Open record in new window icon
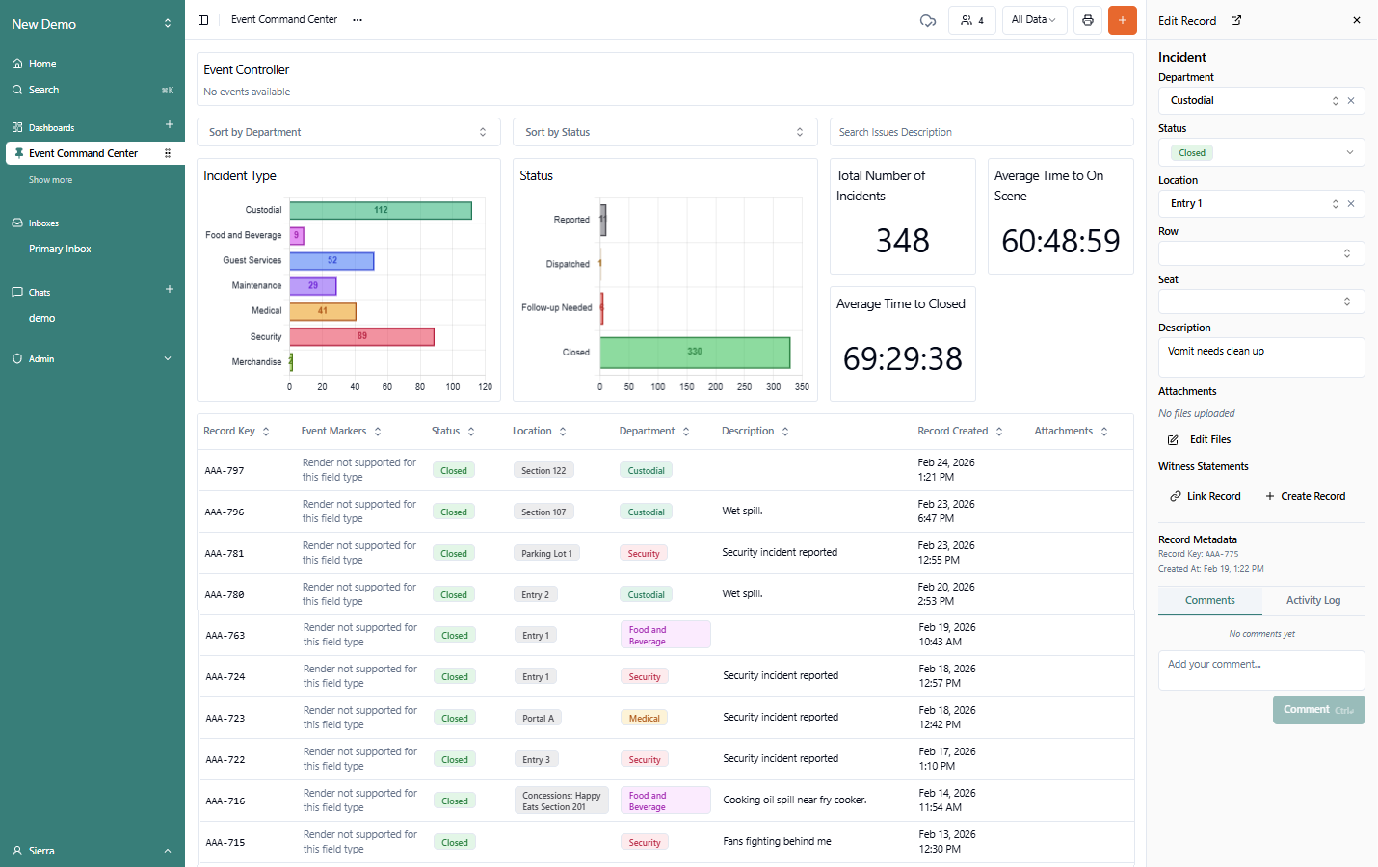 pyautogui.click(x=1236, y=20)
